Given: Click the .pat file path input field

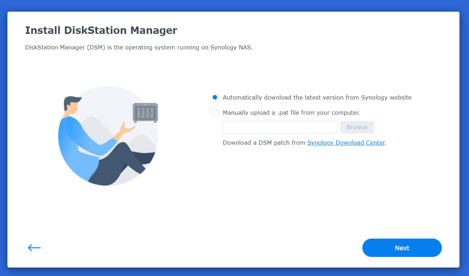Looking at the screenshot, I should pyautogui.click(x=280, y=127).
